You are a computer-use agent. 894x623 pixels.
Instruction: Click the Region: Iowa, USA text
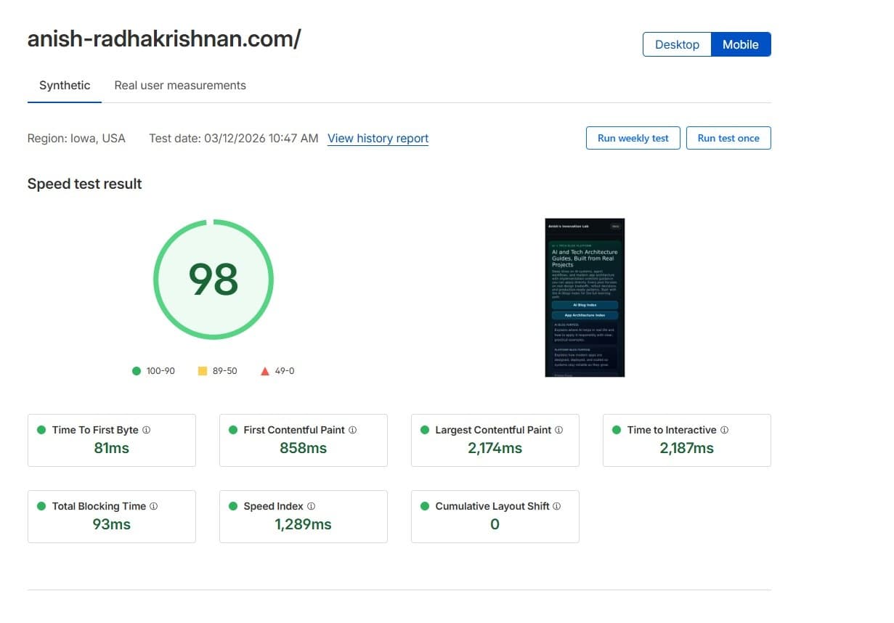click(x=76, y=138)
